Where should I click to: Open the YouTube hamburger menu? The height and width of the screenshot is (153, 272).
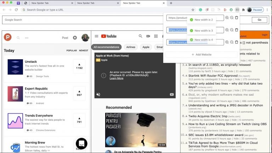pyautogui.click(x=96, y=36)
